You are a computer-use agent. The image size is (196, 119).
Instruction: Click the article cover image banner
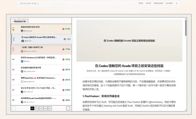[129, 41]
